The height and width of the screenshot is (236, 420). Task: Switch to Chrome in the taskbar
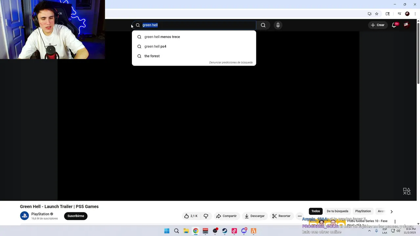196,231
